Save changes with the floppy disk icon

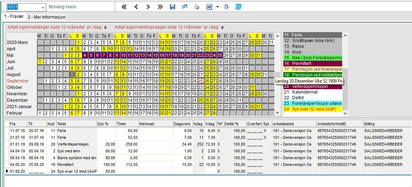click(172, 7)
